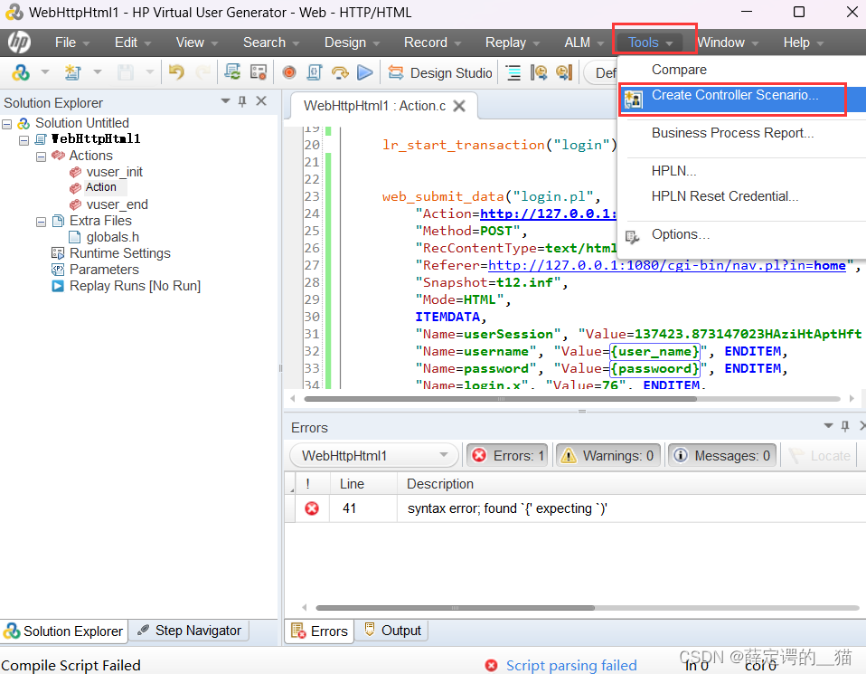
Task: Click the start transaction clock icon
Action: [x=539, y=72]
